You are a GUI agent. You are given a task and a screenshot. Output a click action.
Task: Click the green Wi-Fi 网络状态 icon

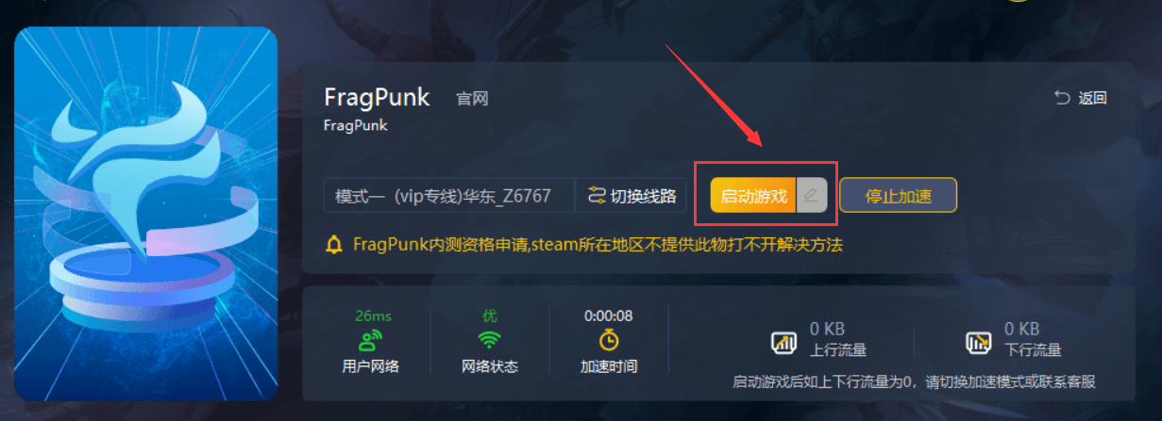tap(489, 339)
